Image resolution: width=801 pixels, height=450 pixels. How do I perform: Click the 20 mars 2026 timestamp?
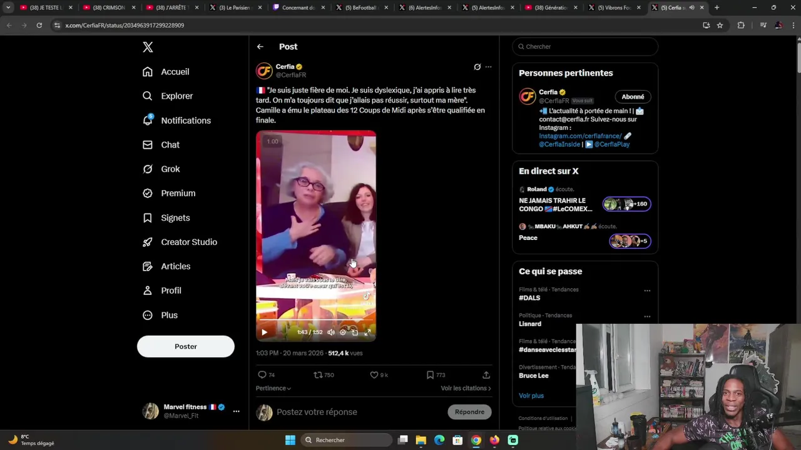303,353
